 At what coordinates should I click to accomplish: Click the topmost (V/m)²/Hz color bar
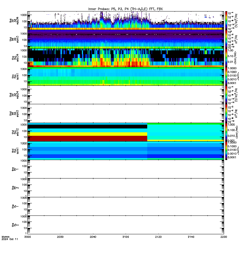[x=226, y=20]
